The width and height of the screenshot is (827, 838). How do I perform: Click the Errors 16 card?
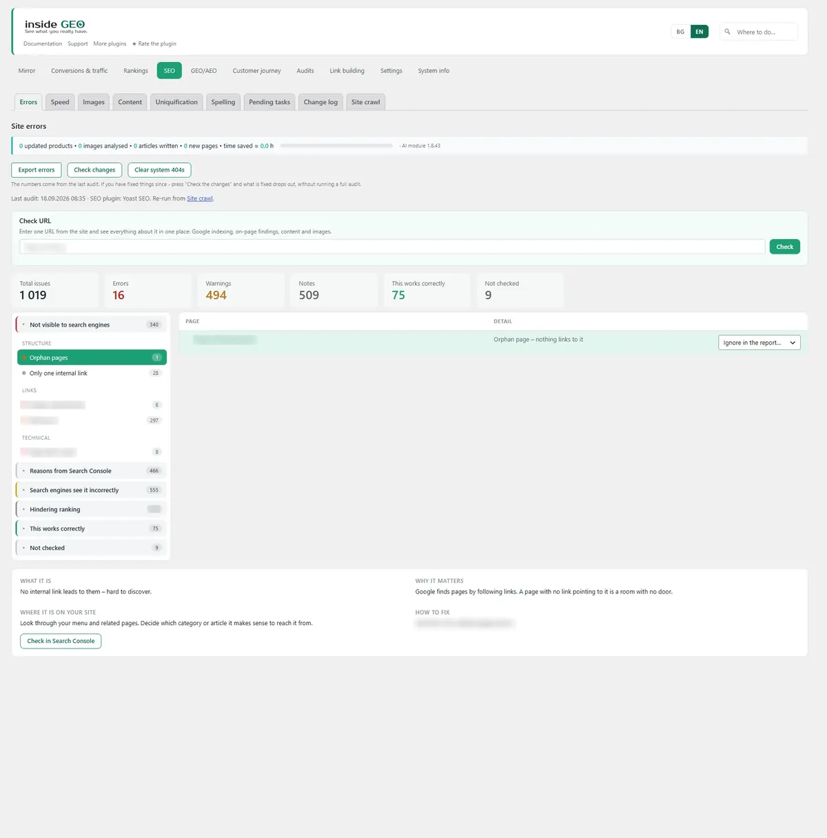148,290
